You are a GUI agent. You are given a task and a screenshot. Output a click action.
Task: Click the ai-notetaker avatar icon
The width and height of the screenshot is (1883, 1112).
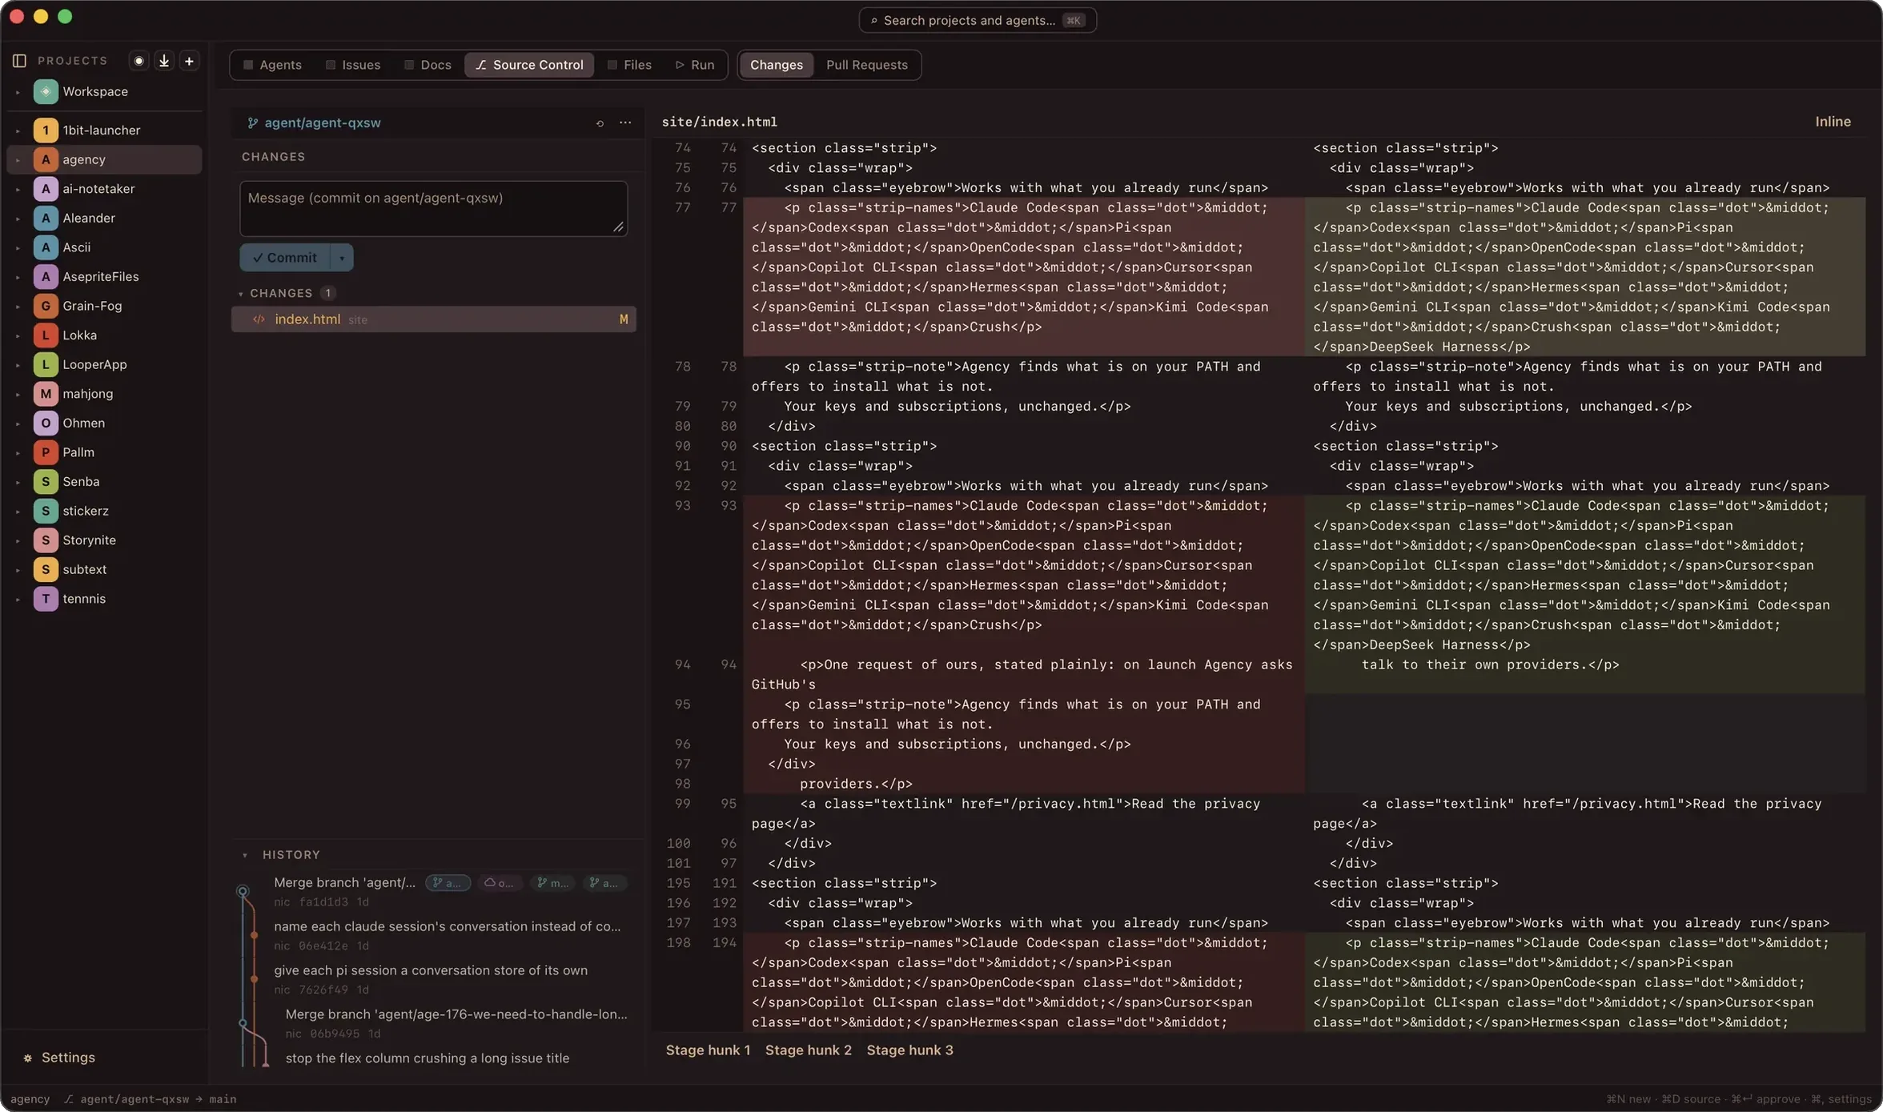click(46, 189)
